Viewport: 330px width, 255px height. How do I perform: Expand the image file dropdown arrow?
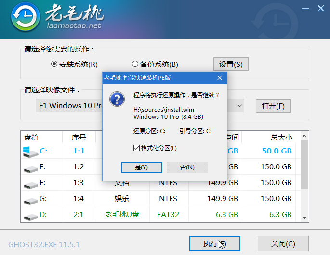click(x=240, y=105)
